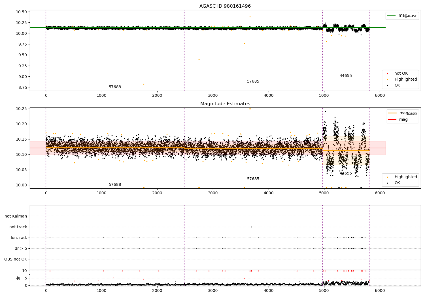The image size is (425, 297).
Task: Click the red 'mag' legend line in middle plot
Action: pyautogui.click(x=392, y=119)
